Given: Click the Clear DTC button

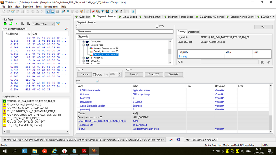Looking at the screenshot, I should (174, 74).
